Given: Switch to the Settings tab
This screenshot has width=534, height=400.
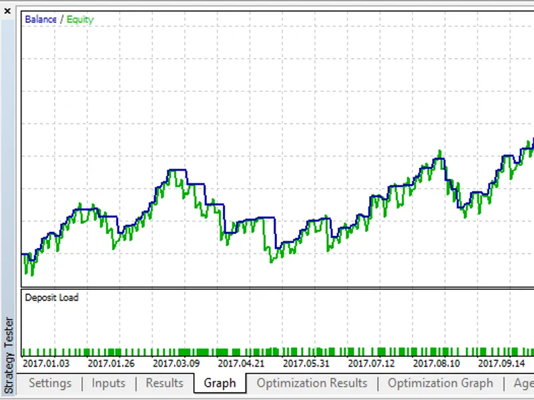Looking at the screenshot, I should click(50, 383).
